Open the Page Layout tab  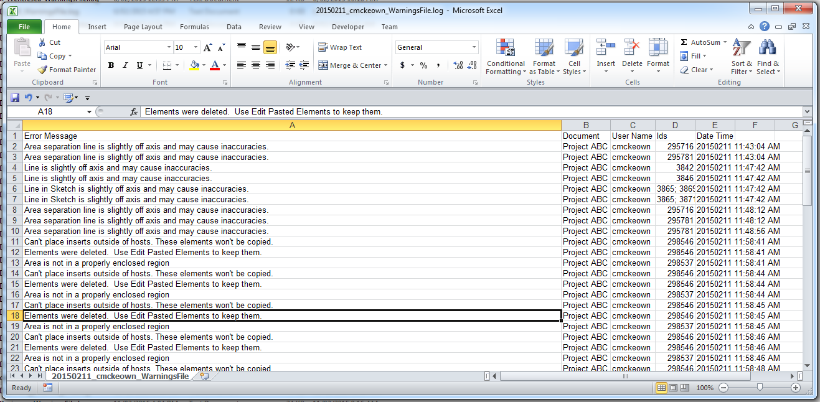(x=143, y=27)
